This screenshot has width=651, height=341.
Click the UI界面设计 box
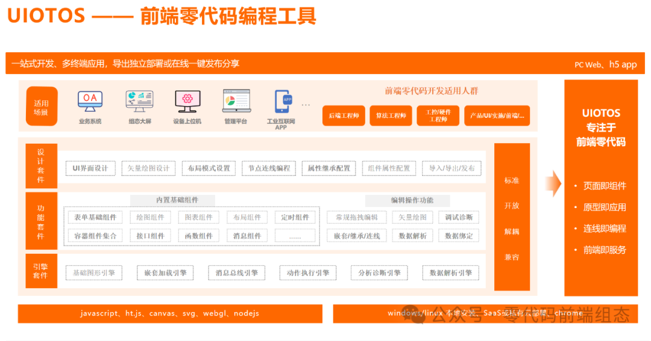coord(90,168)
